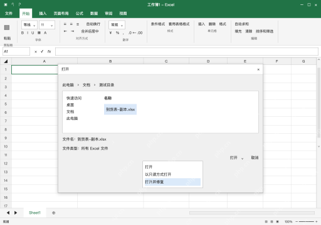Click the font color A icon
The width and height of the screenshot is (321, 225).
pos(45,32)
